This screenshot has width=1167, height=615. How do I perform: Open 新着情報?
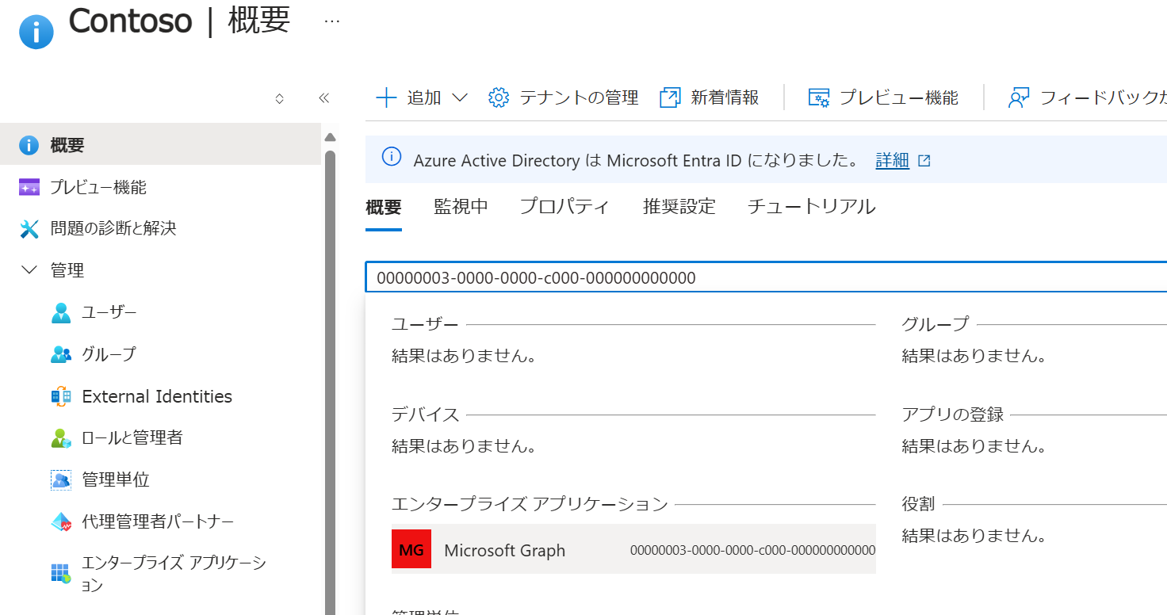point(710,97)
